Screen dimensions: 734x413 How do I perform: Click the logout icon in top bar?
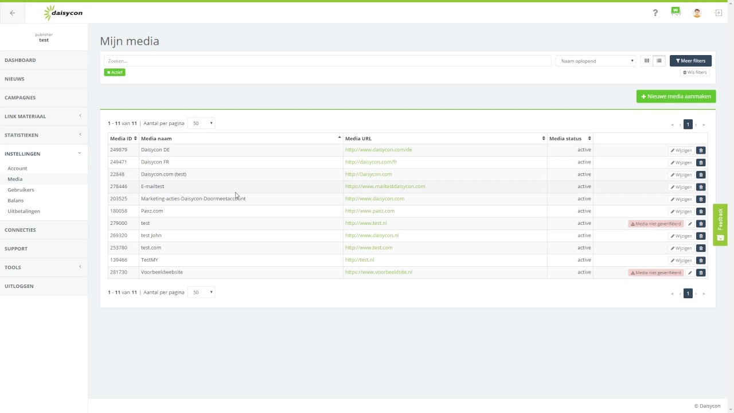pyautogui.click(x=718, y=13)
